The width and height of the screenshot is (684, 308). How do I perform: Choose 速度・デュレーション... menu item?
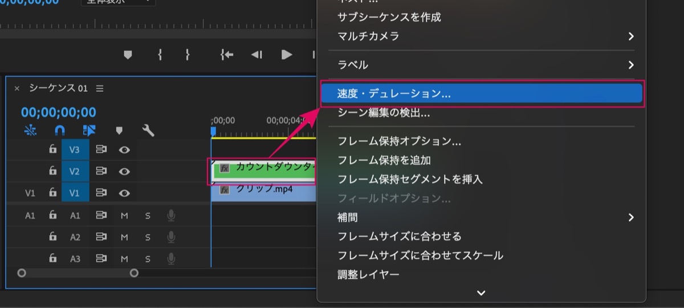click(x=482, y=94)
